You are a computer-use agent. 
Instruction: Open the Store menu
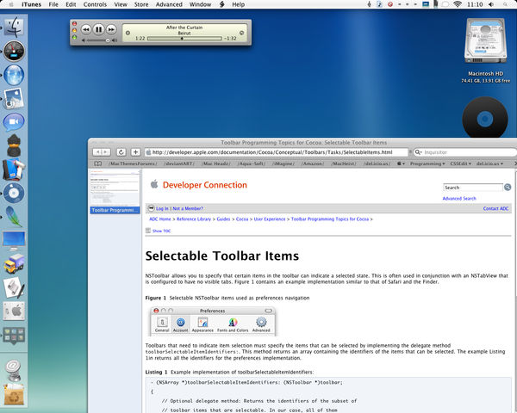(141, 4)
